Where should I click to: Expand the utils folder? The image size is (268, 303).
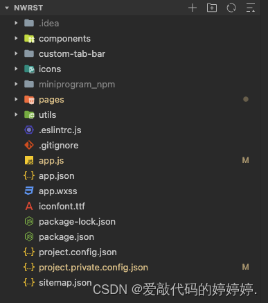coord(16,114)
